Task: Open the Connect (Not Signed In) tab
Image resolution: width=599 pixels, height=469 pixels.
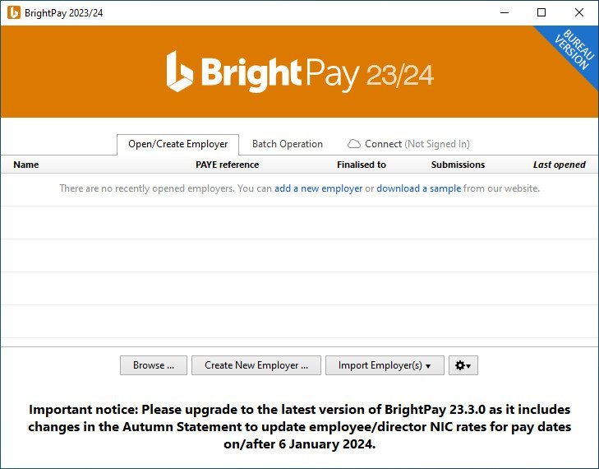Action: point(408,144)
